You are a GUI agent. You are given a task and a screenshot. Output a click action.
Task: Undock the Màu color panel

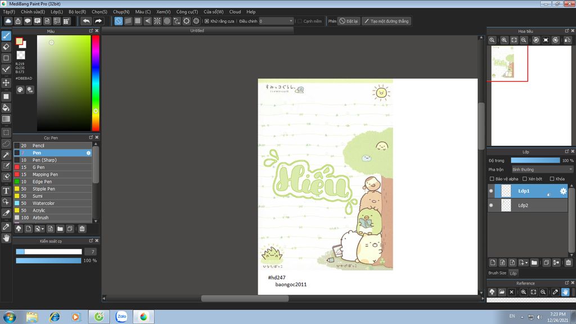91,31
